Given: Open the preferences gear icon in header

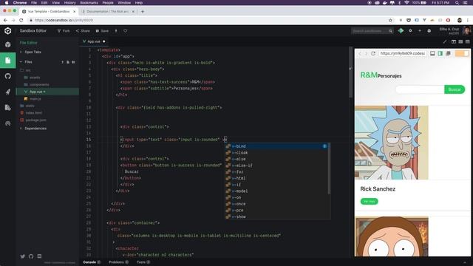Looking at the screenshot, I should tap(410, 31).
